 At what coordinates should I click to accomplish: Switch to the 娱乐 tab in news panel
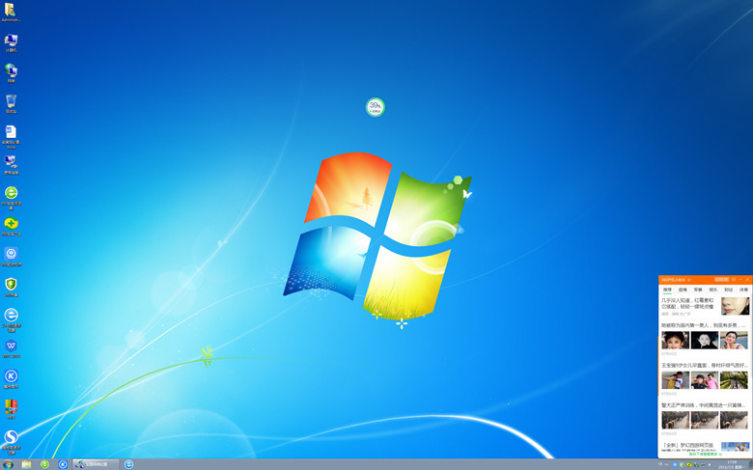713,290
